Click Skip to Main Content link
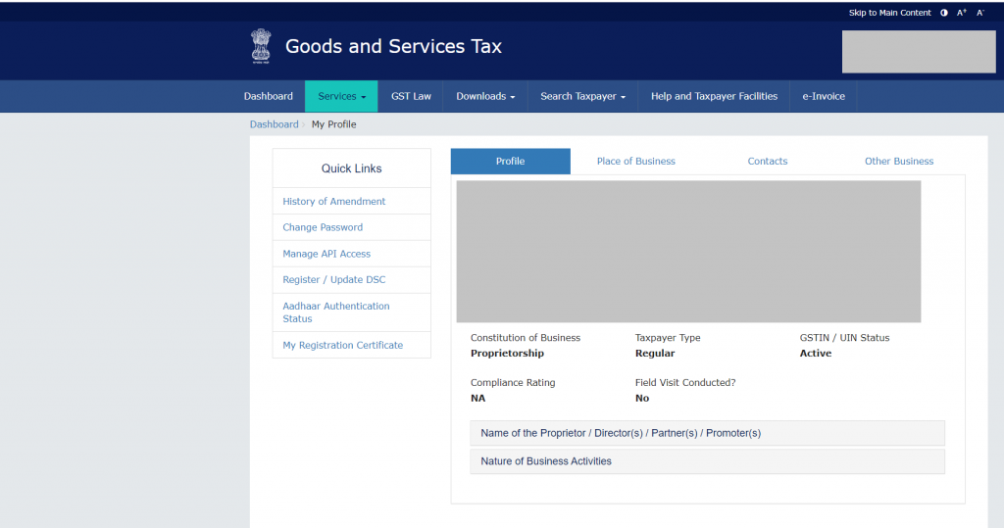The image size is (1004, 528). (x=889, y=13)
